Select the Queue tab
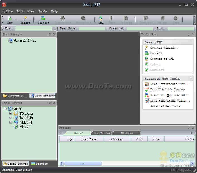Image resolution: width=197 pixels, height=173 pixels. (x=78, y=133)
